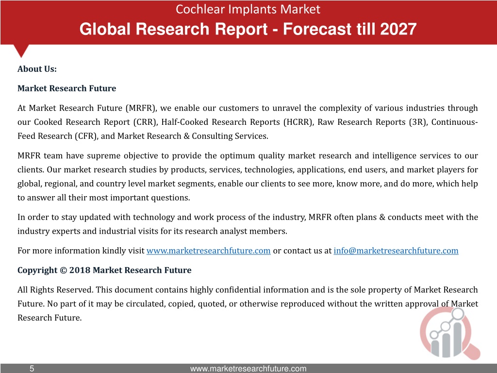Click the 'Cochlear Implants Market' title
497x373 pixels.
tap(248, 9)
